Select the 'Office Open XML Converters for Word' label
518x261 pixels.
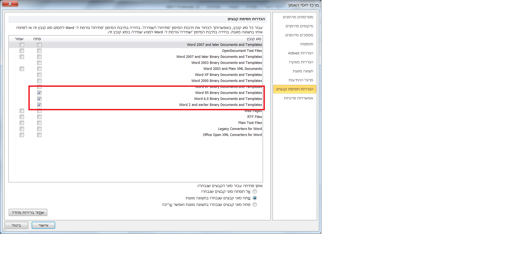pos(232,135)
